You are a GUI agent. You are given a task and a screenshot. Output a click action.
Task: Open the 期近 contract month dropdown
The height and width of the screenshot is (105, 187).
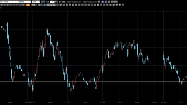[x=26, y=2]
